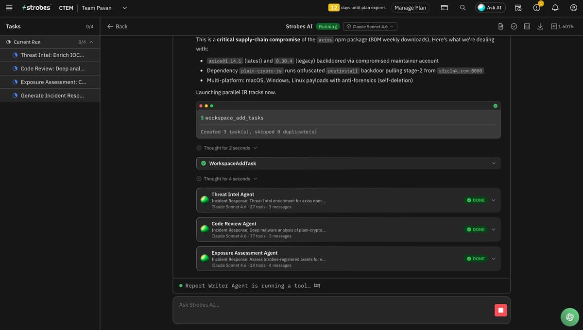Screen dimensions: 583x330
Task: Click the Exposure Assessment Agent DONE badge
Action: pos(476,259)
